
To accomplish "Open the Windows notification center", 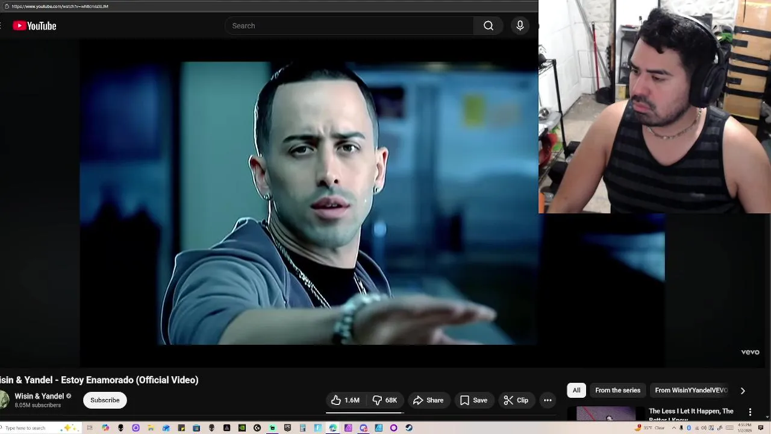I will point(761,428).
